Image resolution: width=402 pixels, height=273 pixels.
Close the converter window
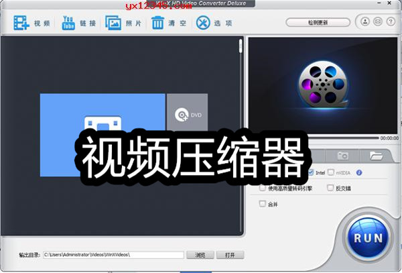tap(389, 3)
